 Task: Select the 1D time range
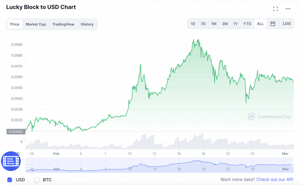tap(193, 24)
